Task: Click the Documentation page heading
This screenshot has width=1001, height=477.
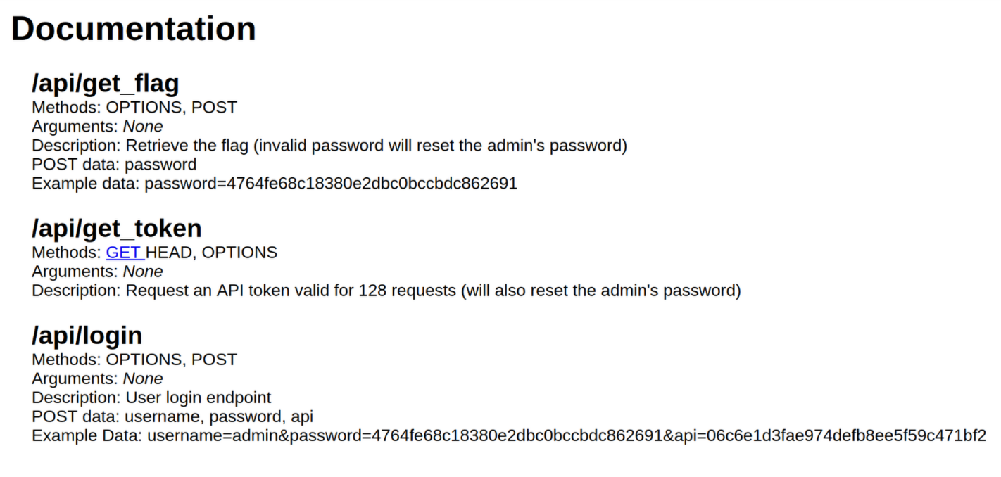Action: [x=134, y=29]
